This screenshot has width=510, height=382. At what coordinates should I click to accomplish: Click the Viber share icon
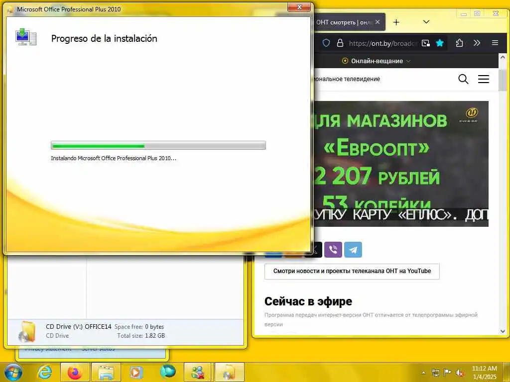coord(333,250)
